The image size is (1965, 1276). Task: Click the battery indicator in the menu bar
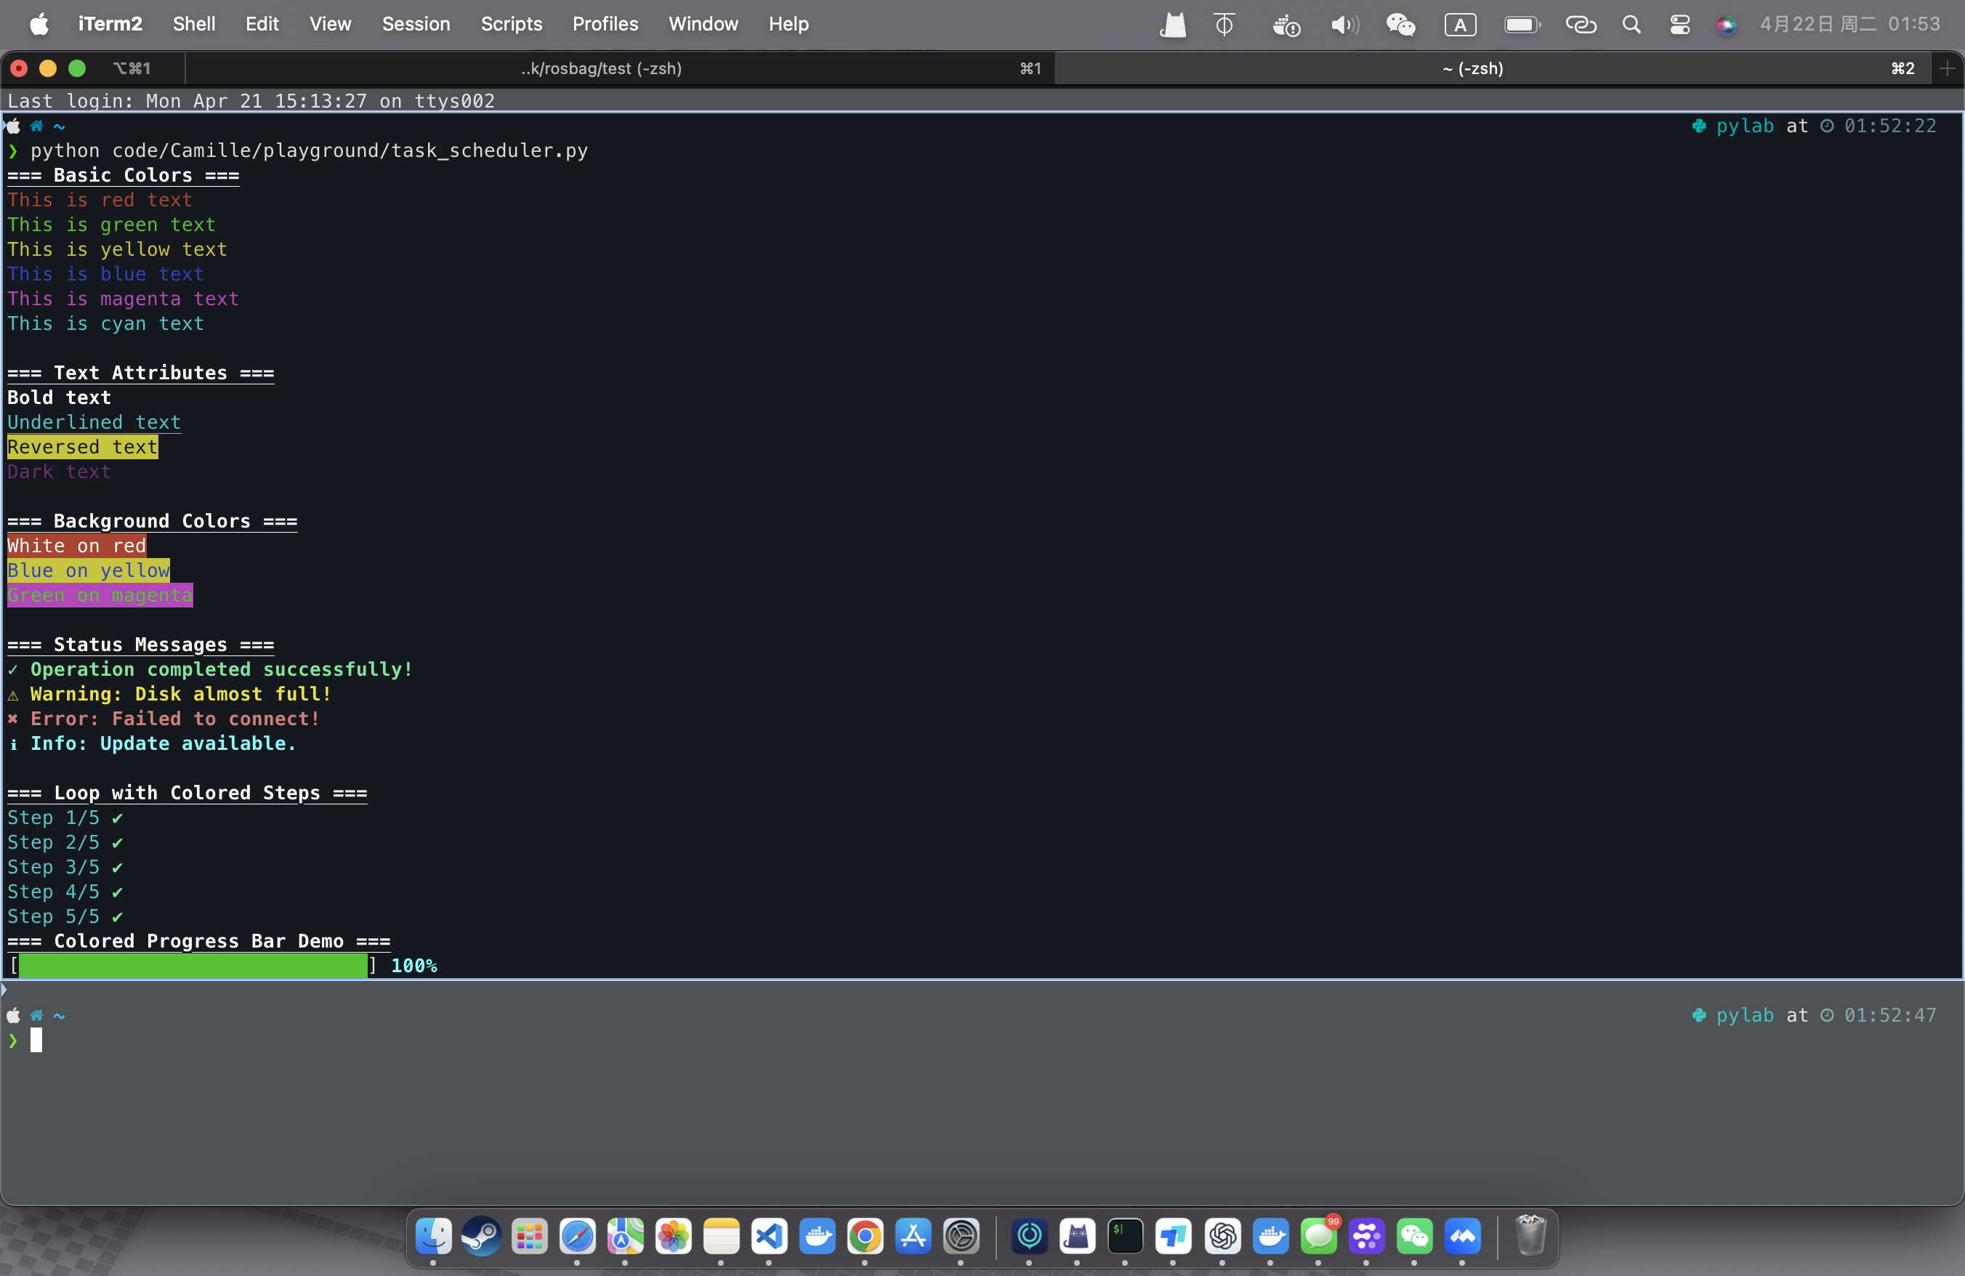click(1521, 25)
